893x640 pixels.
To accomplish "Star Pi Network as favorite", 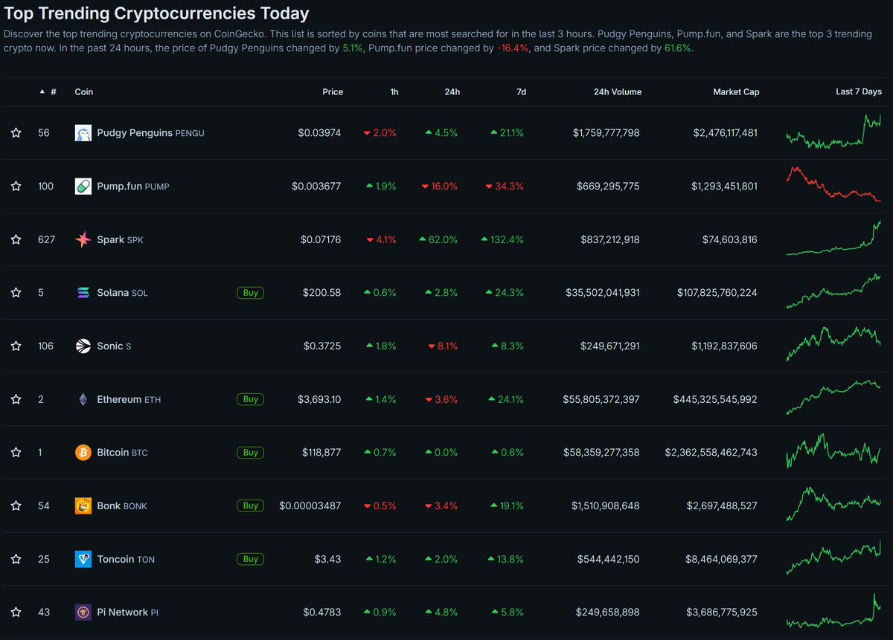I will click(x=16, y=612).
